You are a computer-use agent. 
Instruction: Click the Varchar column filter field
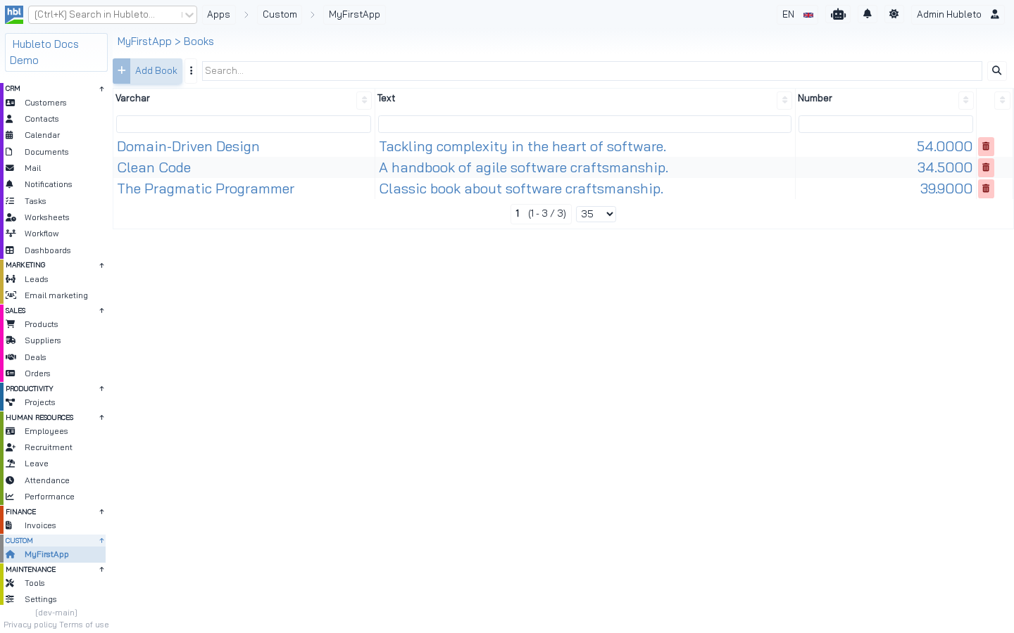click(244, 124)
